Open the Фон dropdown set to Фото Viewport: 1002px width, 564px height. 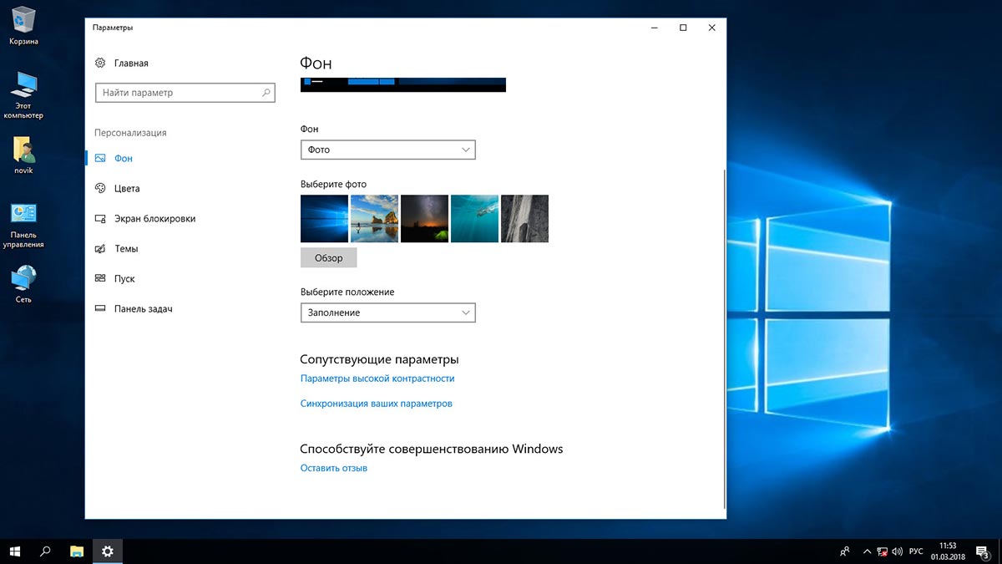tap(387, 150)
